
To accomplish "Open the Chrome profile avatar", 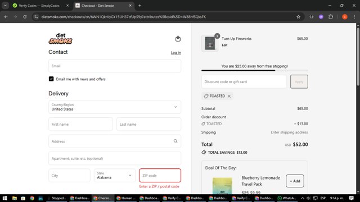I will pyautogui.click(x=345, y=17).
